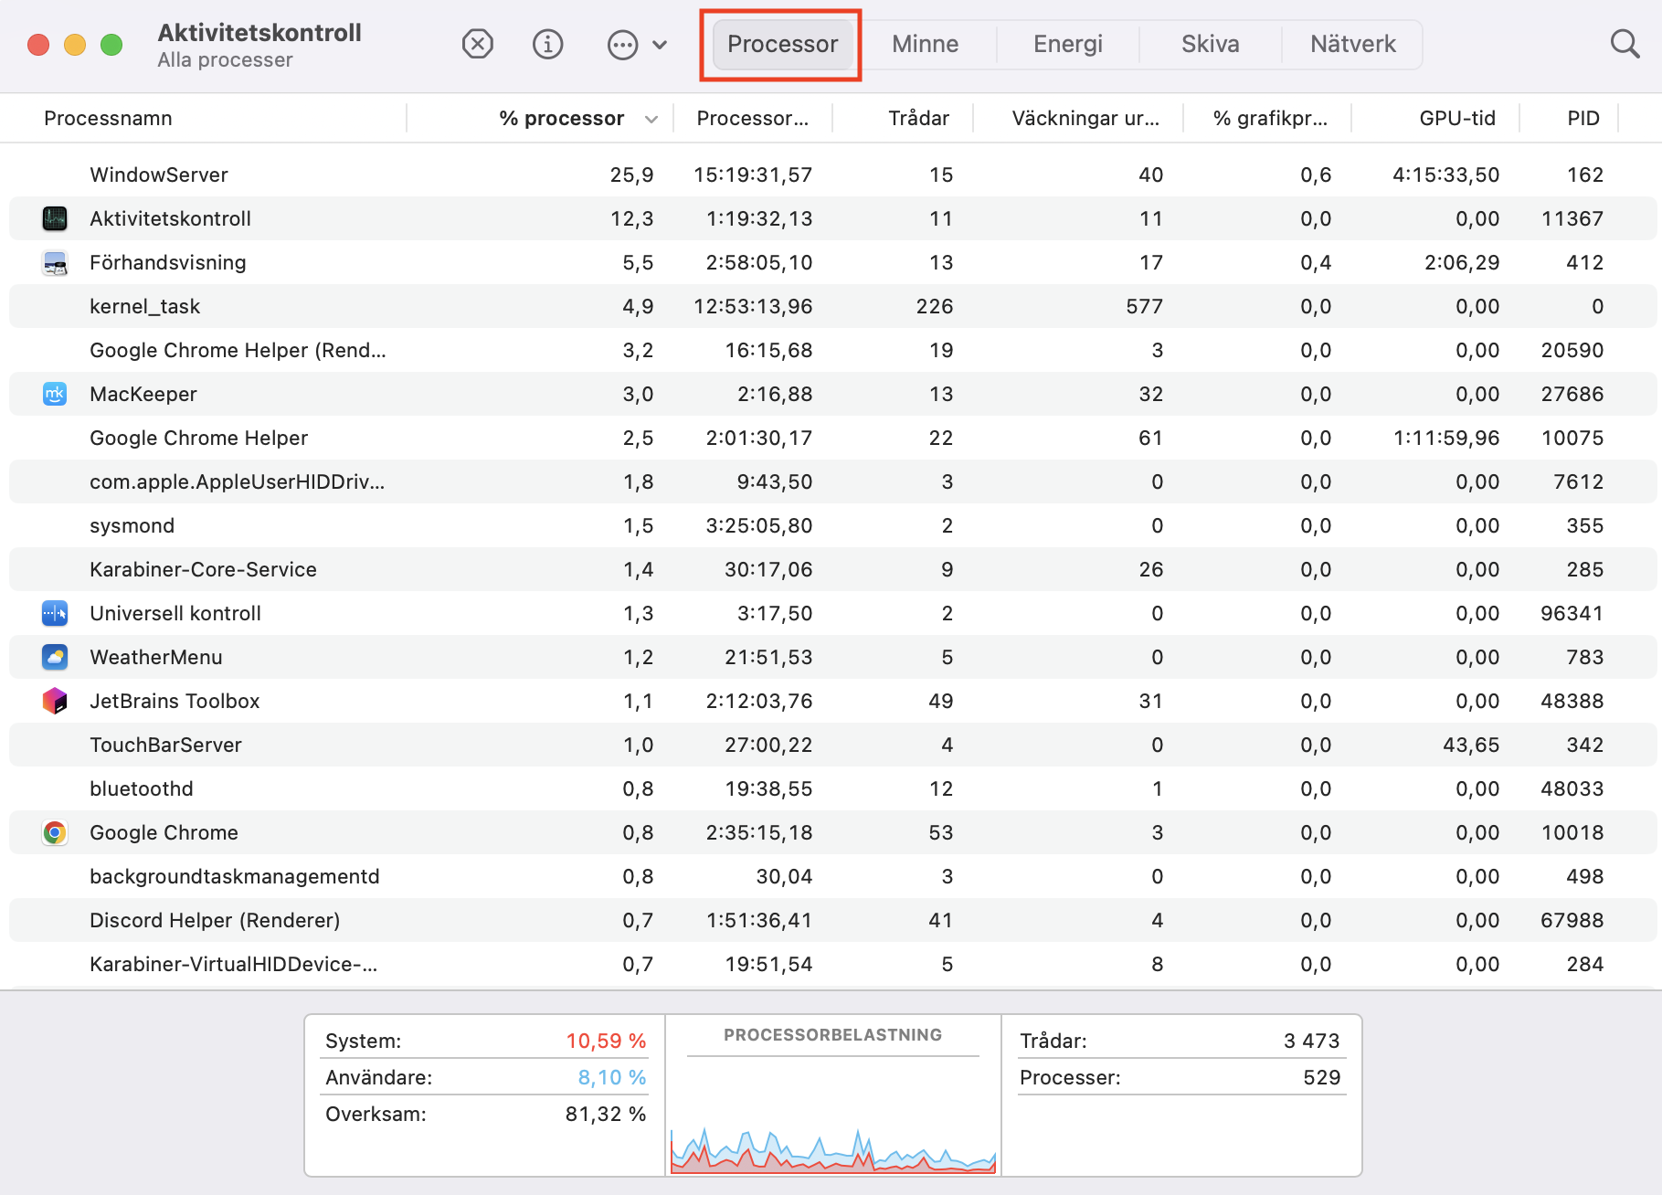
Task: Switch to the Minne tab
Action: coord(925,44)
